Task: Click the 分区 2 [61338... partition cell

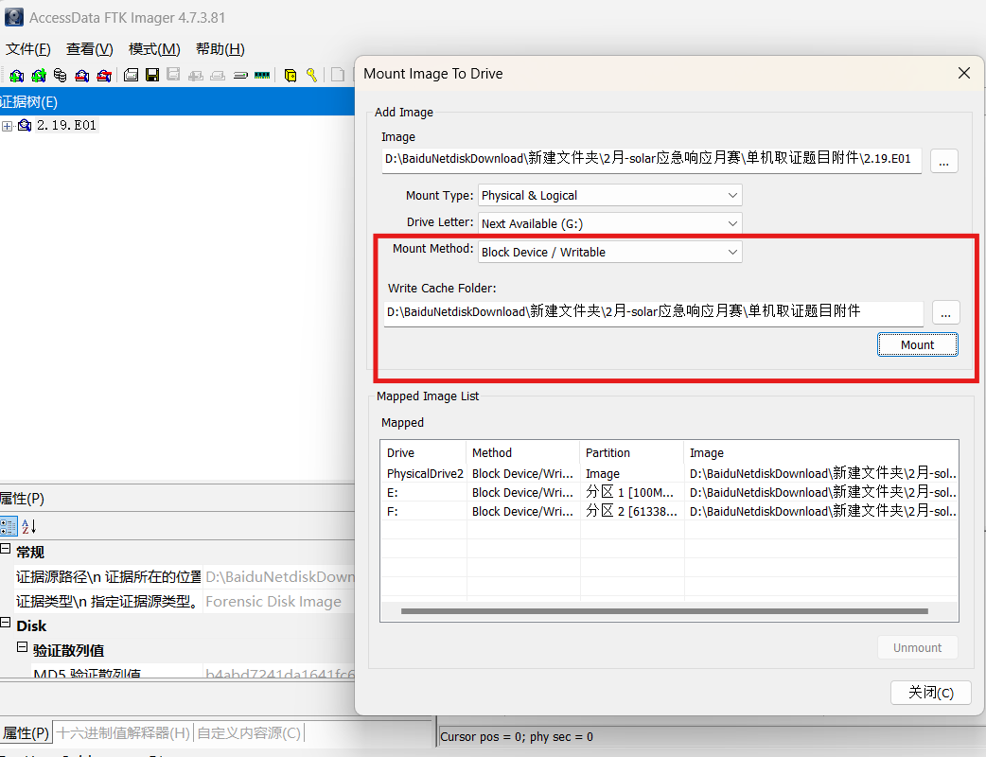Action: coord(631,511)
